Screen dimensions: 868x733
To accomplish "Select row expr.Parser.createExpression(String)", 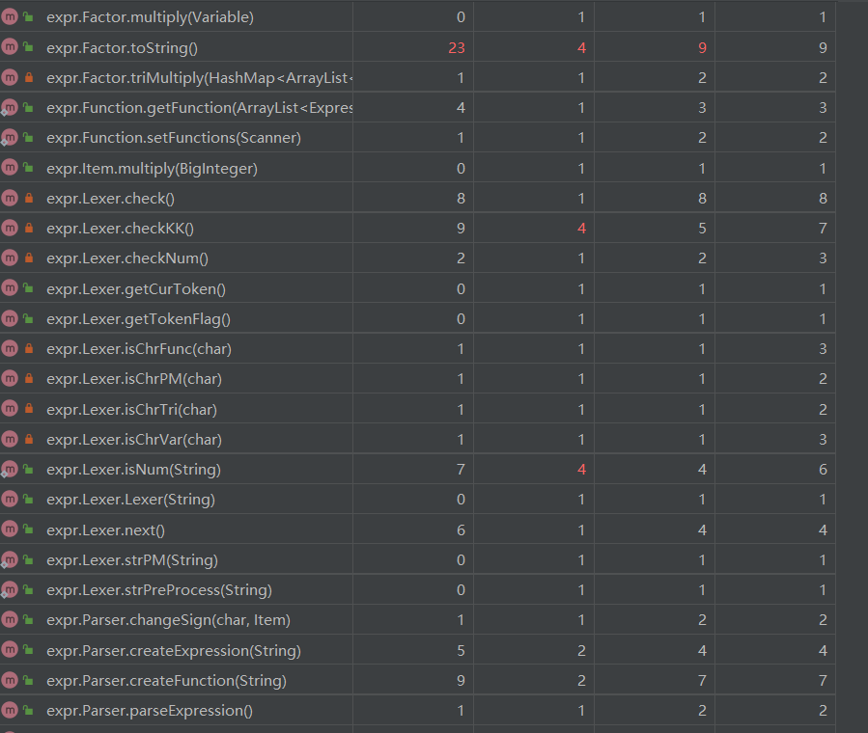I will coord(418,649).
